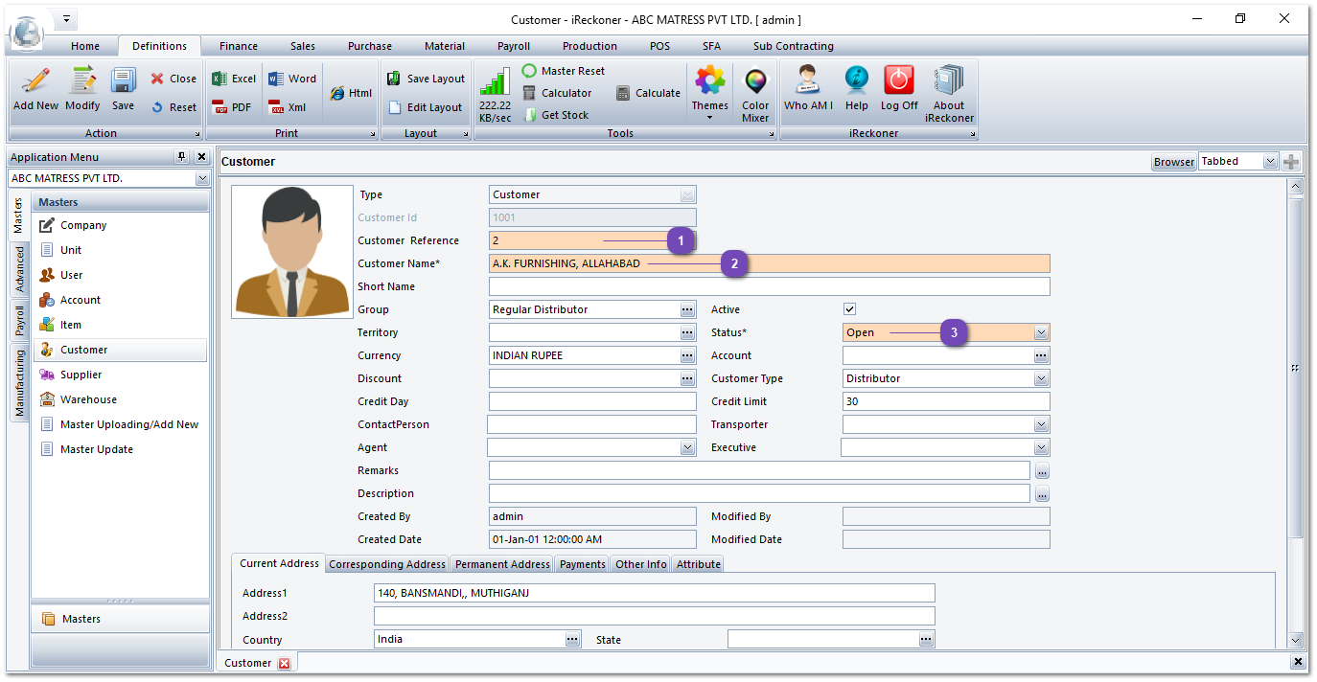Close the Customer tab at bottom

tap(284, 663)
